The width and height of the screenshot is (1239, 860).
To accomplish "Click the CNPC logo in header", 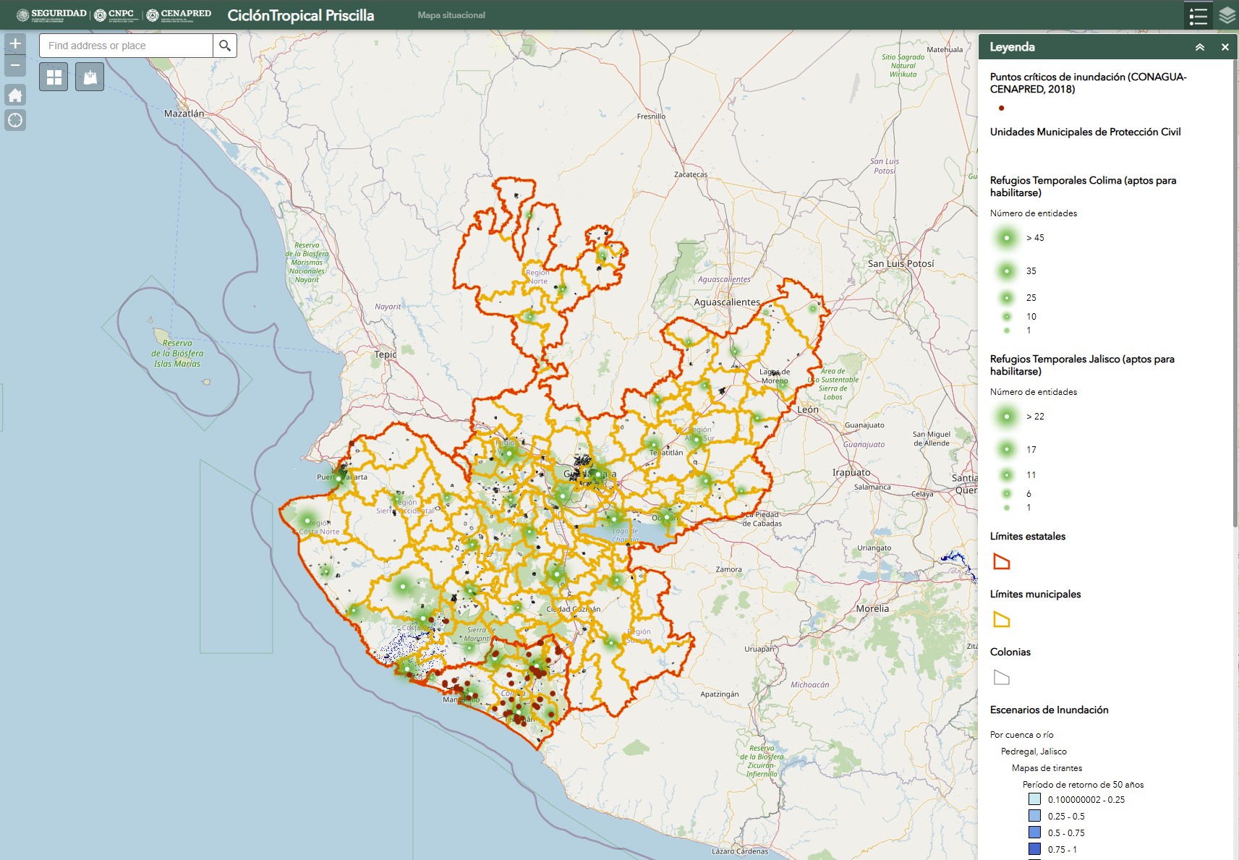I will [x=116, y=14].
